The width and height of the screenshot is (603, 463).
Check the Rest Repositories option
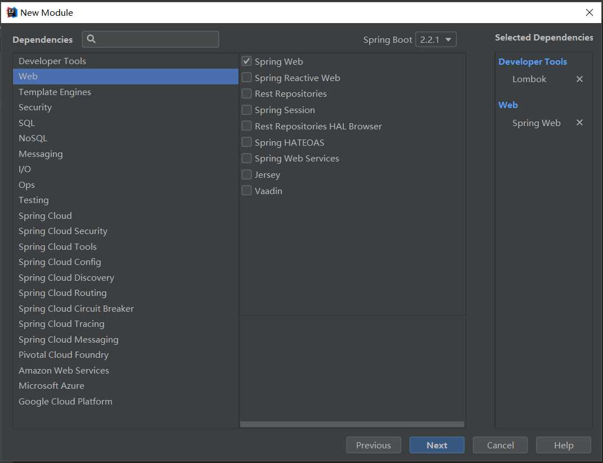246,93
